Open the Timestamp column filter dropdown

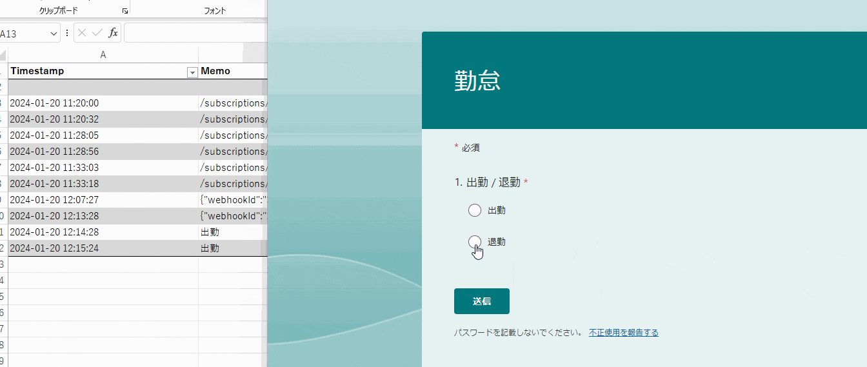coord(192,72)
